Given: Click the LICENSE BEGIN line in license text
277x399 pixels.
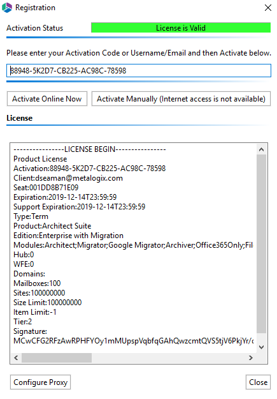Looking at the screenshot, I should pyautogui.click(x=90, y=149).
